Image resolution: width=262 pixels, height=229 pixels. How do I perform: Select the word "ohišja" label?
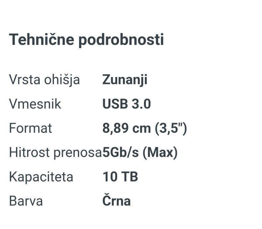(x=62, y=80)
